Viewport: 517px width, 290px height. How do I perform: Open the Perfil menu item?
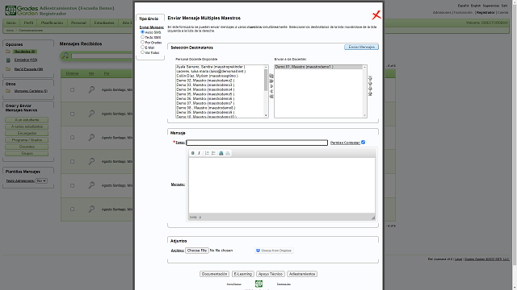(28, 23)
